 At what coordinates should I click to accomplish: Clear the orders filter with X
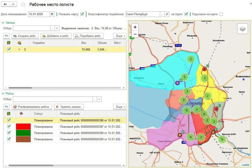57,28
